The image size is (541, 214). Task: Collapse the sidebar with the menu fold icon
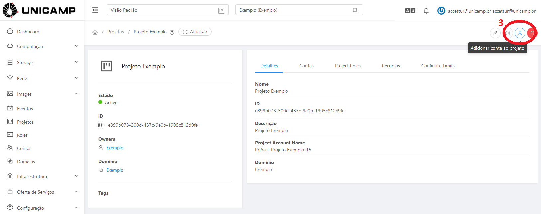[x=95, y=10]
